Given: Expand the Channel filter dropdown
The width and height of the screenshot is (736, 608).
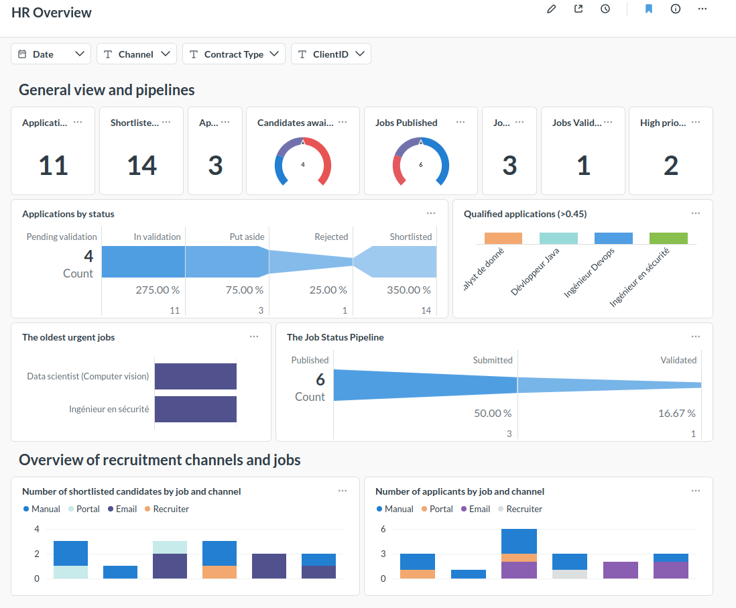Looking at the screenshot, I should (x=137, y=54).
